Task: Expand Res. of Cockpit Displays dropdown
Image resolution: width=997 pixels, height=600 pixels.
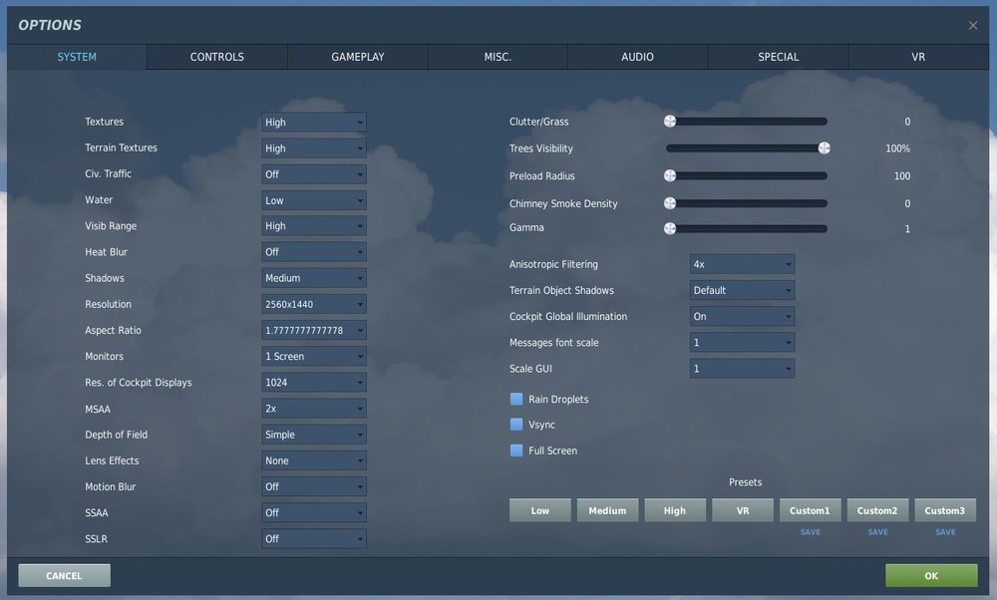Action: (313, 382)
